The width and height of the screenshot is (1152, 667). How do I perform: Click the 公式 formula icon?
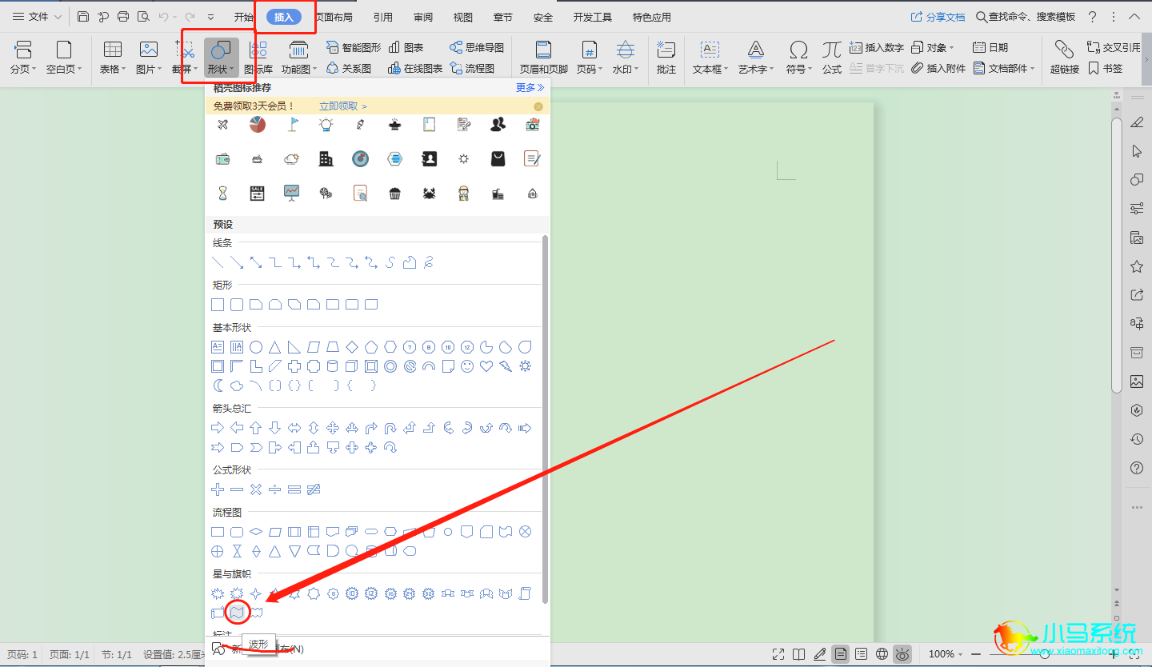(x=832, y=50)
